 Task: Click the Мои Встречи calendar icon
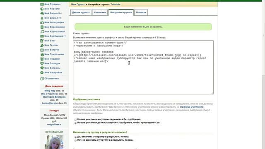coord(42,50)
